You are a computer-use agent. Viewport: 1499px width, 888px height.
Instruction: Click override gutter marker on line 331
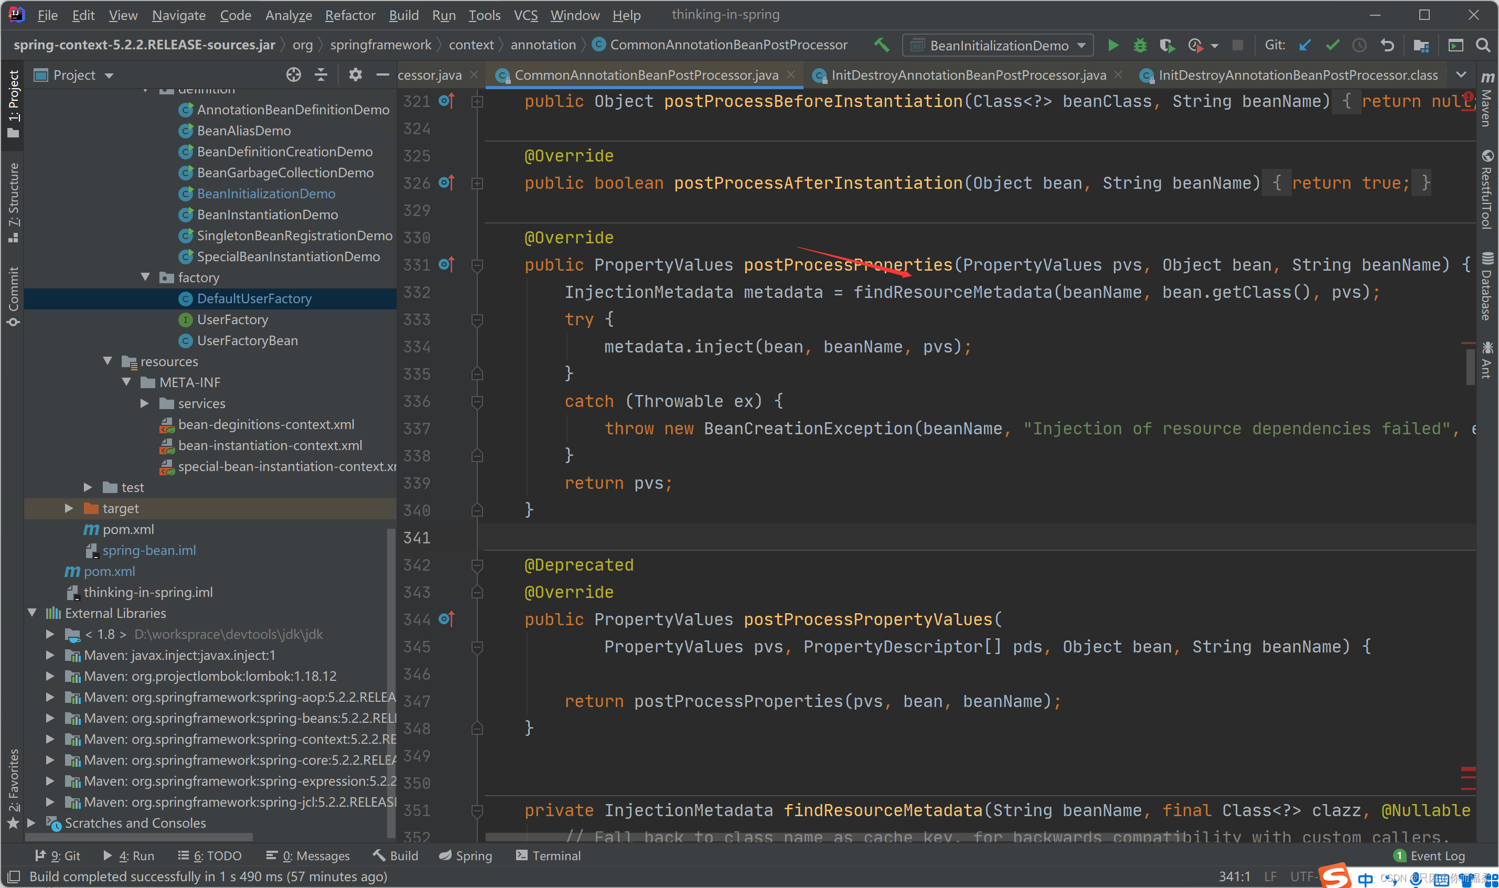[x=447, y=264]
